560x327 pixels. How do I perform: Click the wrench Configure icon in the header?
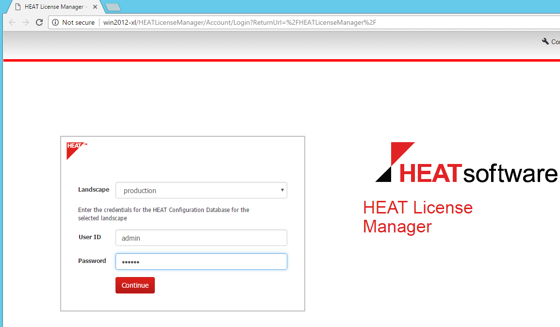coord(544,41)
